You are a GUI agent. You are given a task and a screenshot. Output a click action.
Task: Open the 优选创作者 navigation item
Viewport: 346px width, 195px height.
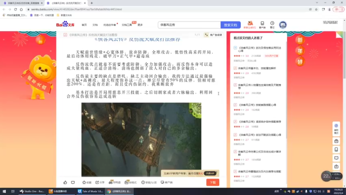coord(110,25)
